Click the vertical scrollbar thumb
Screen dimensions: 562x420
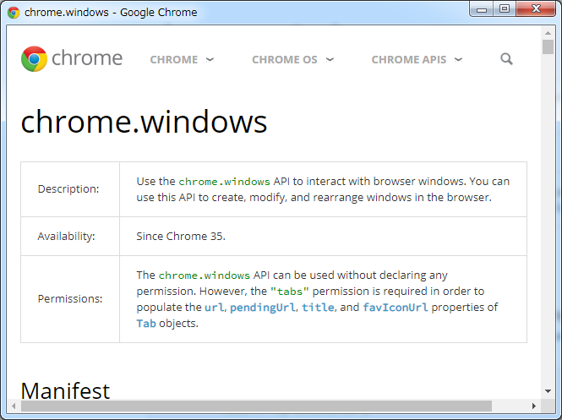click(x=548, y=47)
